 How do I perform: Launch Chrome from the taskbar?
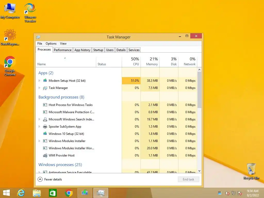pyautogui.click(x=69, y=193)
